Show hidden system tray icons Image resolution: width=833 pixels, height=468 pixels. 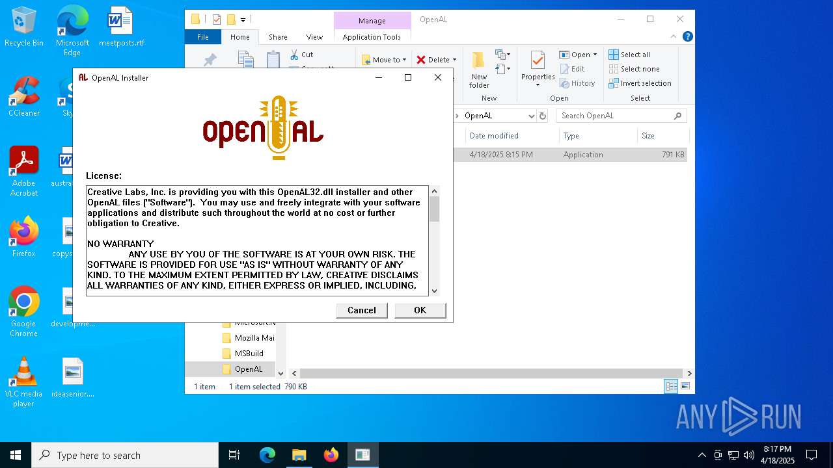tap(702, 455)
